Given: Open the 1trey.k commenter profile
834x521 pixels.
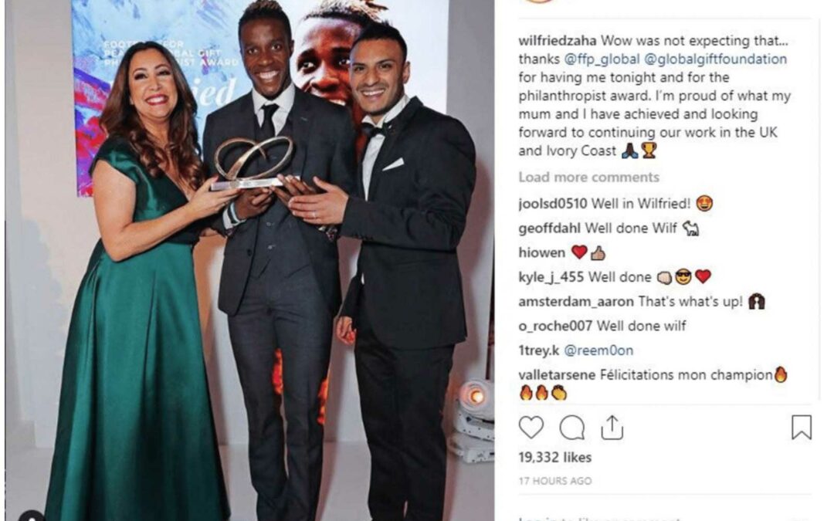Looking at the screenshot, I should click(x=539, y=350).
